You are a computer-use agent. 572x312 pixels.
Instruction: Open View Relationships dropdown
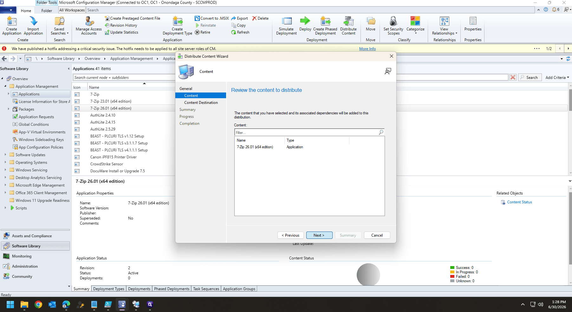coord(445,25)
